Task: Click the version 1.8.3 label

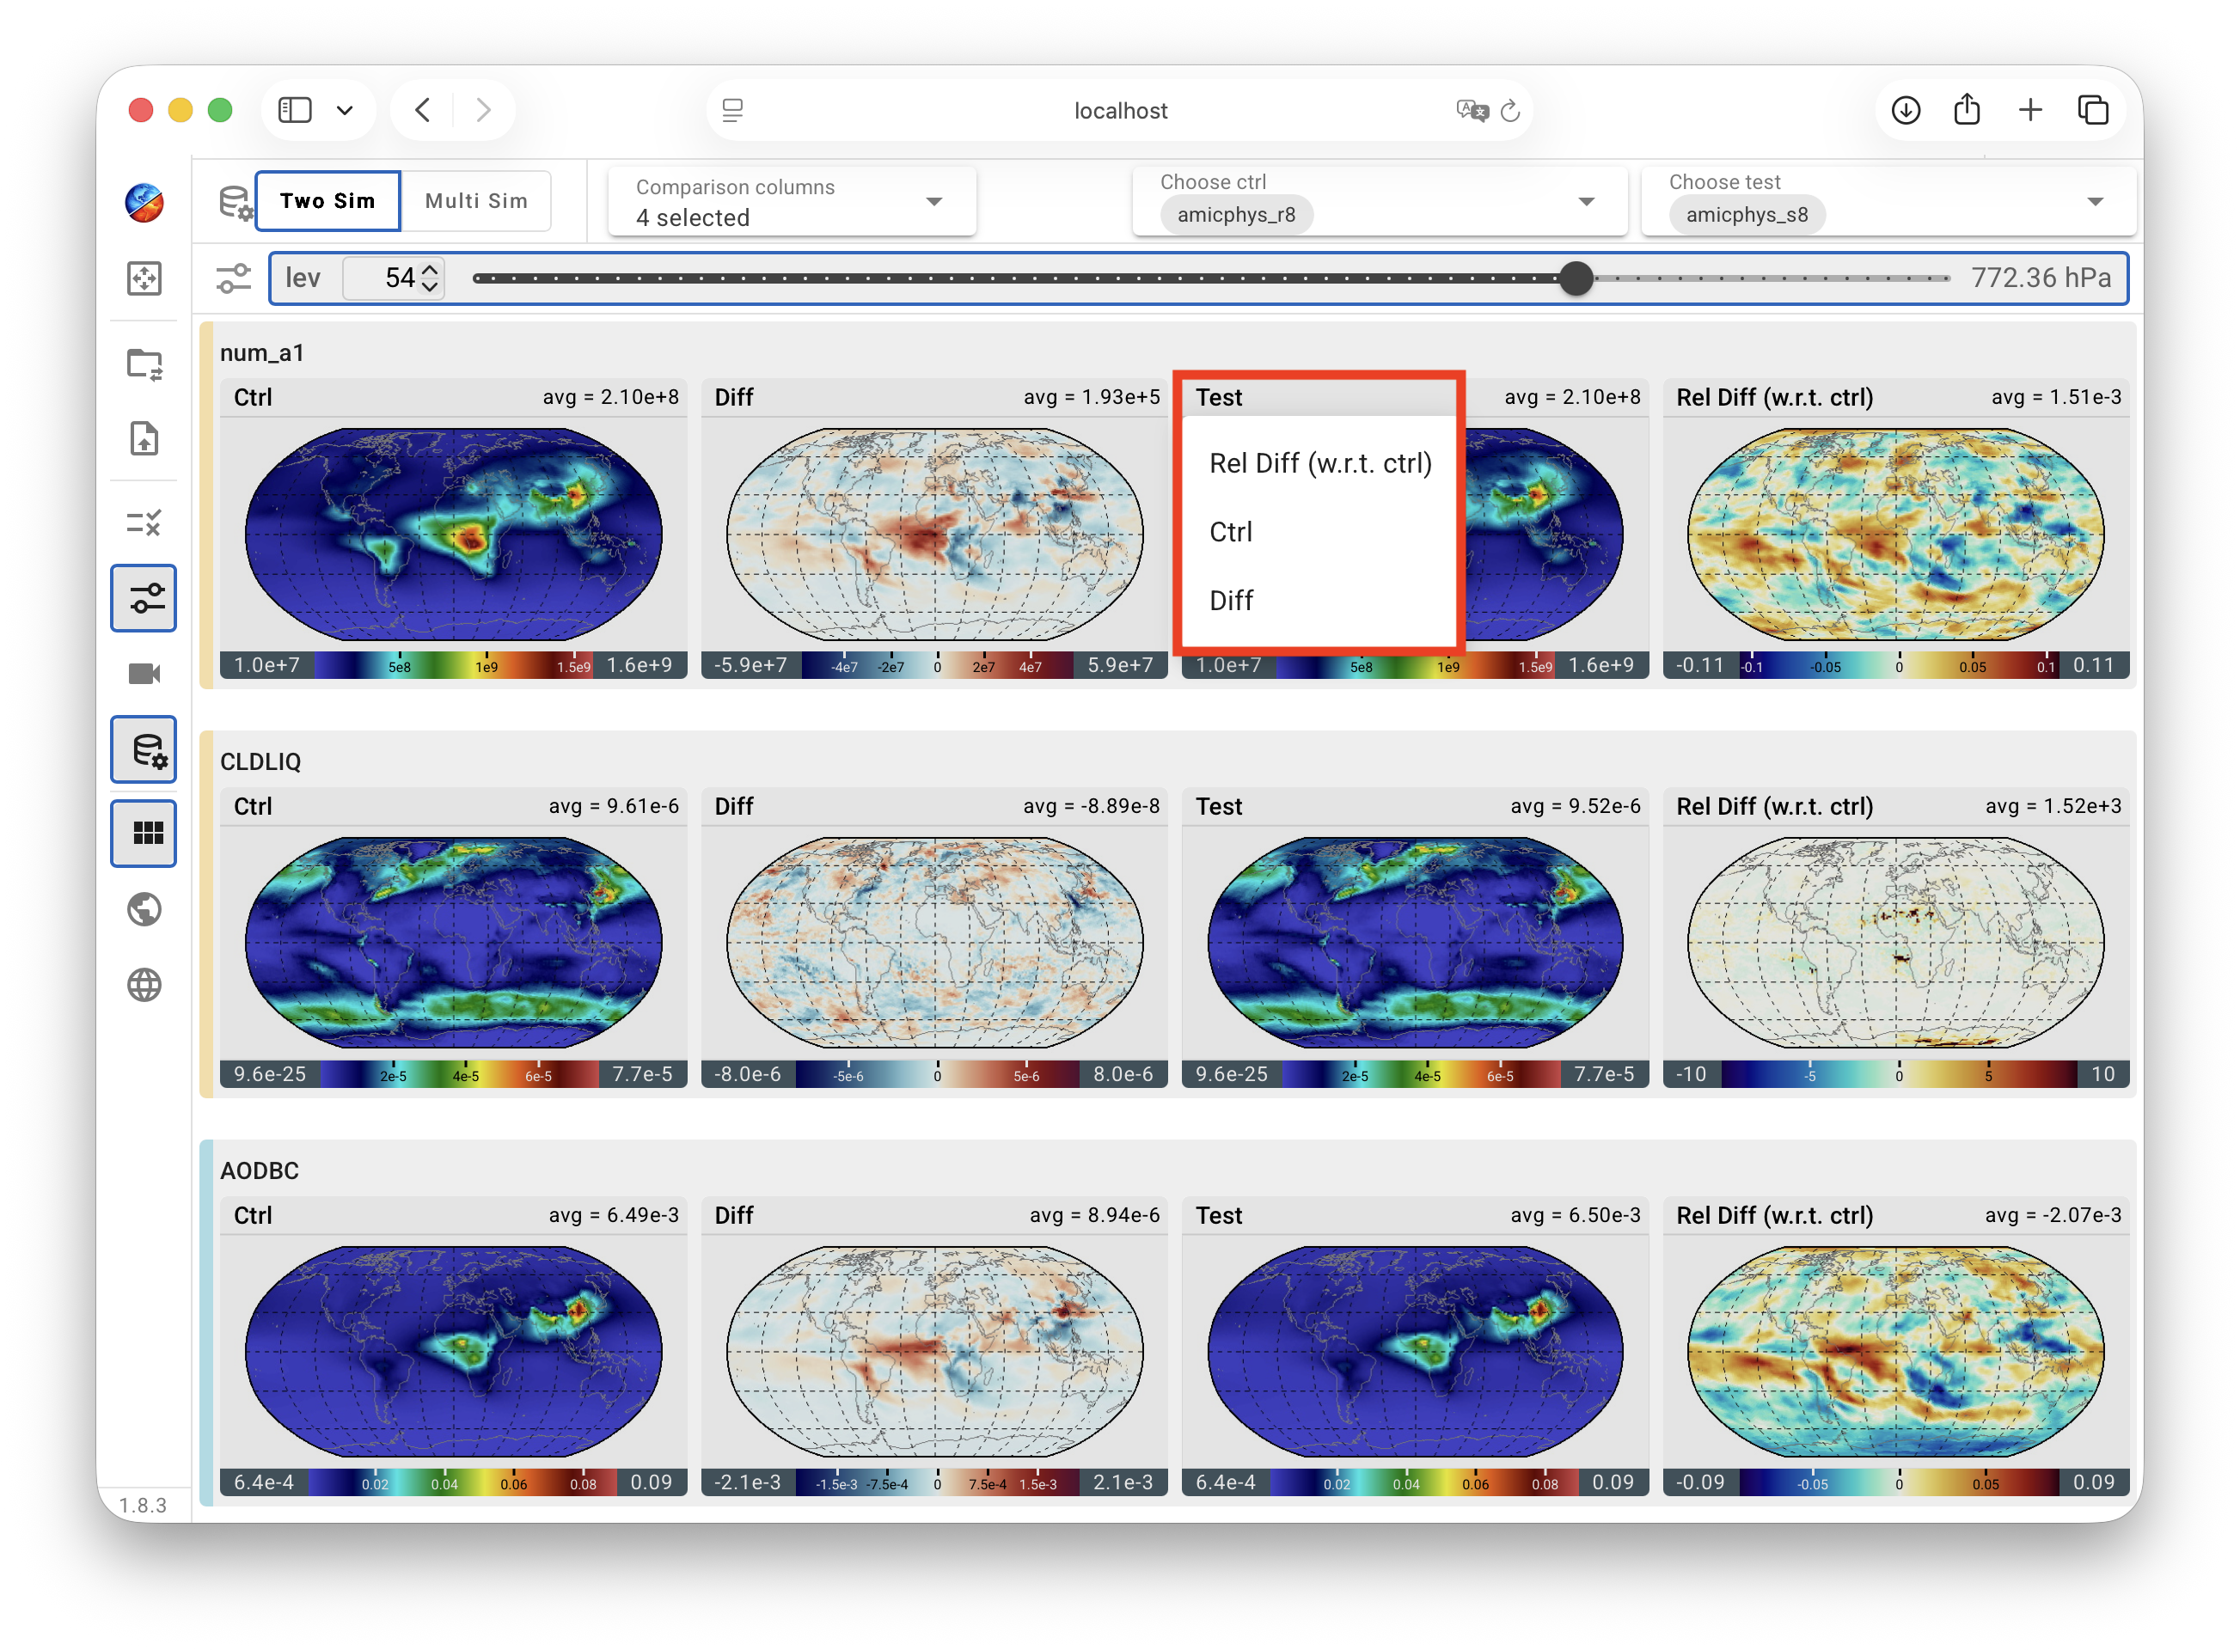Action: pyautogui.click(x=143, y=1505)
